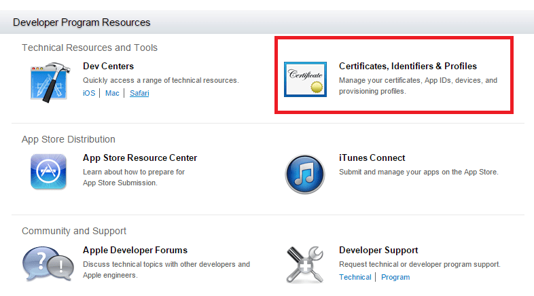Open the iOS dev center link

click(89, 93)
